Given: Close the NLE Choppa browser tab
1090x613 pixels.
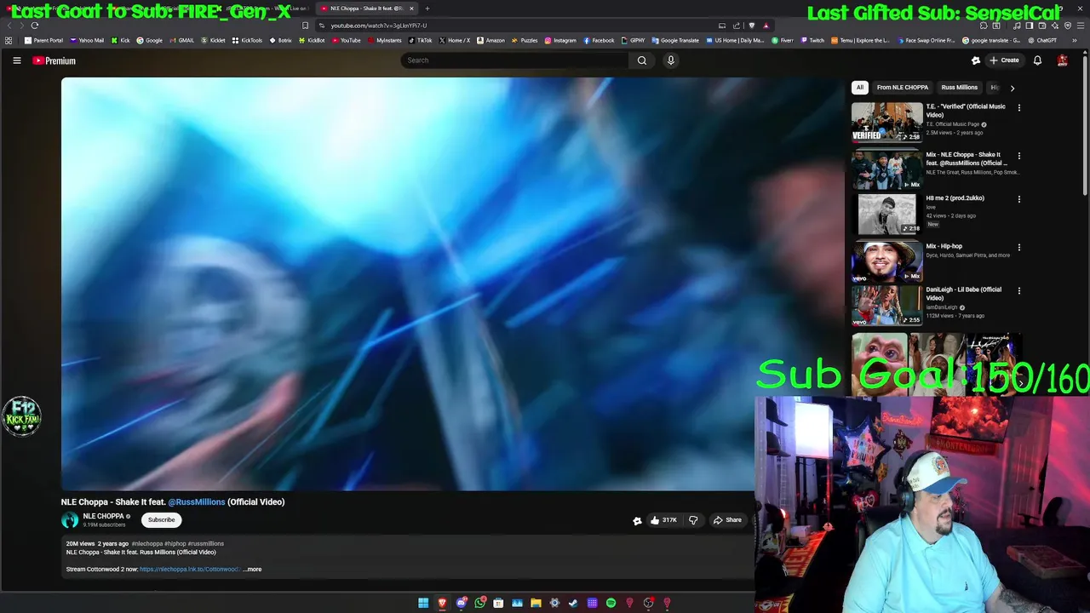Looking at the screenshot, I should point(411,9).
